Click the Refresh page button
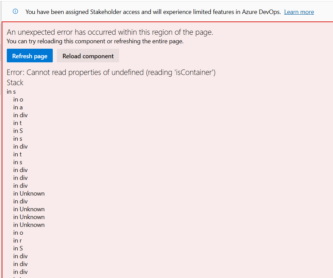Screen dimensions: 333x278 pos(30,56)
